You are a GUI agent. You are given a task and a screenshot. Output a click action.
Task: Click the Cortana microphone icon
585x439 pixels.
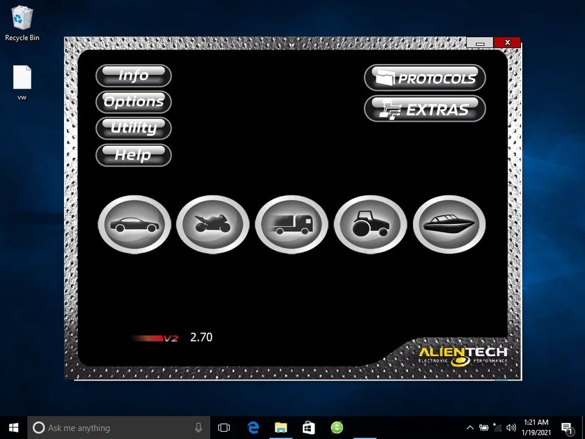[x=199, y=428]
